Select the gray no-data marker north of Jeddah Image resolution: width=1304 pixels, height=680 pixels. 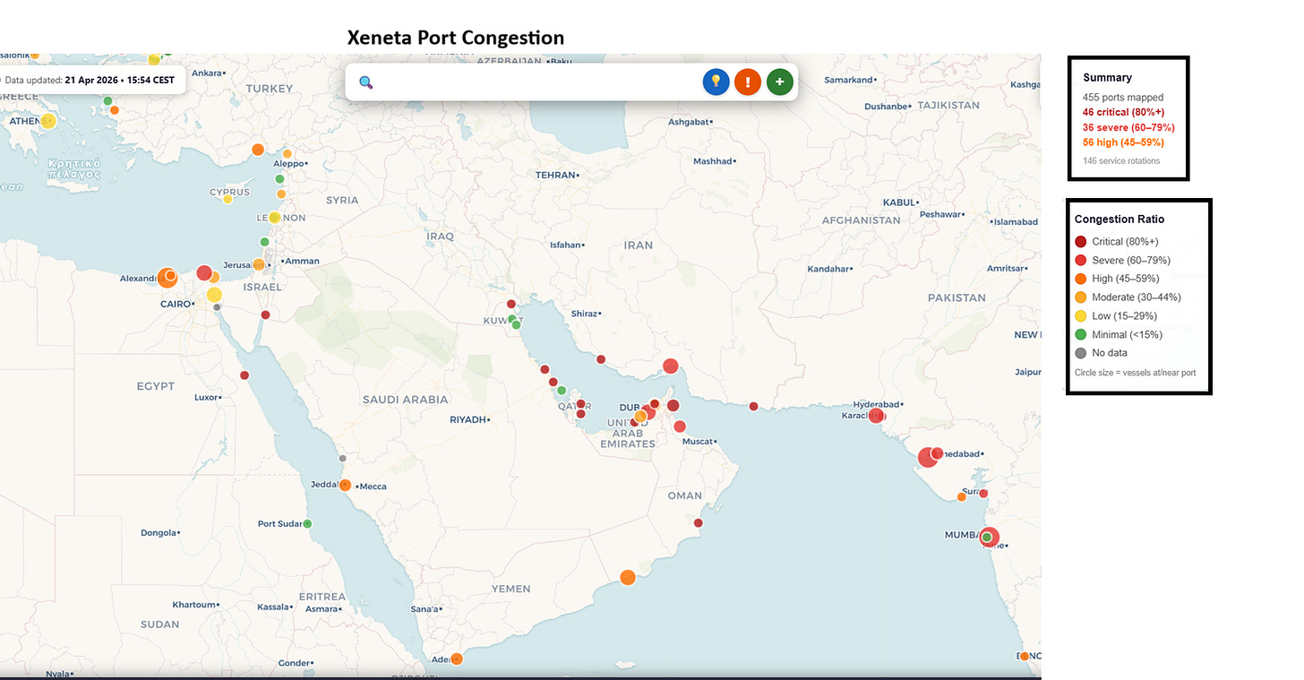[x=342, y=459]
